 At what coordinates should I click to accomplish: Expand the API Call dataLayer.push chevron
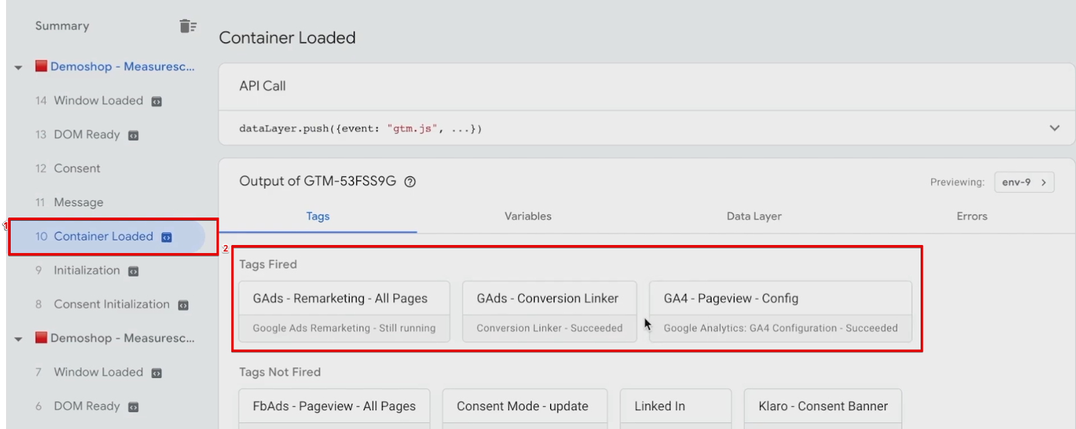(1054, 128)
